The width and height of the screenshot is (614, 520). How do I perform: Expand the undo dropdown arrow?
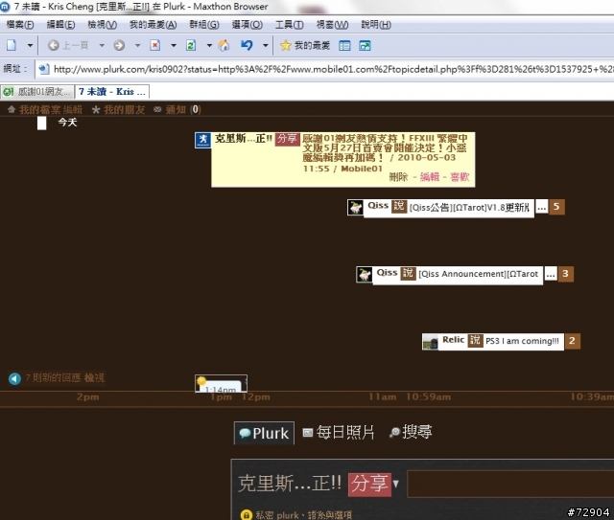pos(266,45)
